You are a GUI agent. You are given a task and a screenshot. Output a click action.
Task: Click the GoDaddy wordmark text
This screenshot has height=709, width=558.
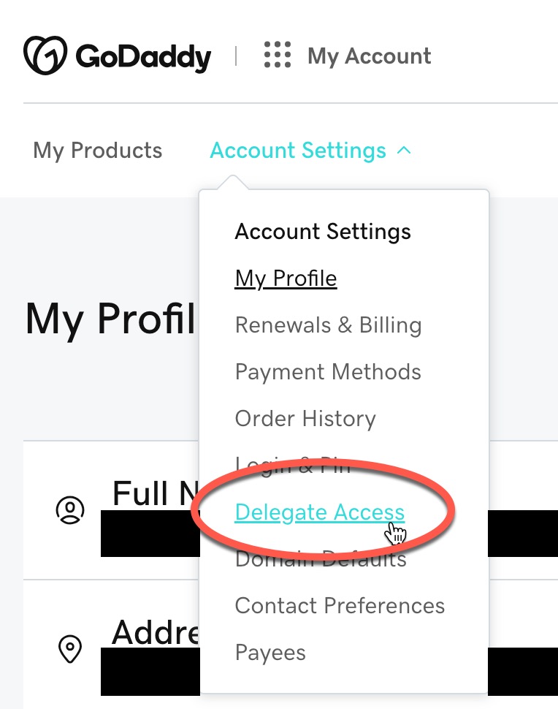click(143, 57)
